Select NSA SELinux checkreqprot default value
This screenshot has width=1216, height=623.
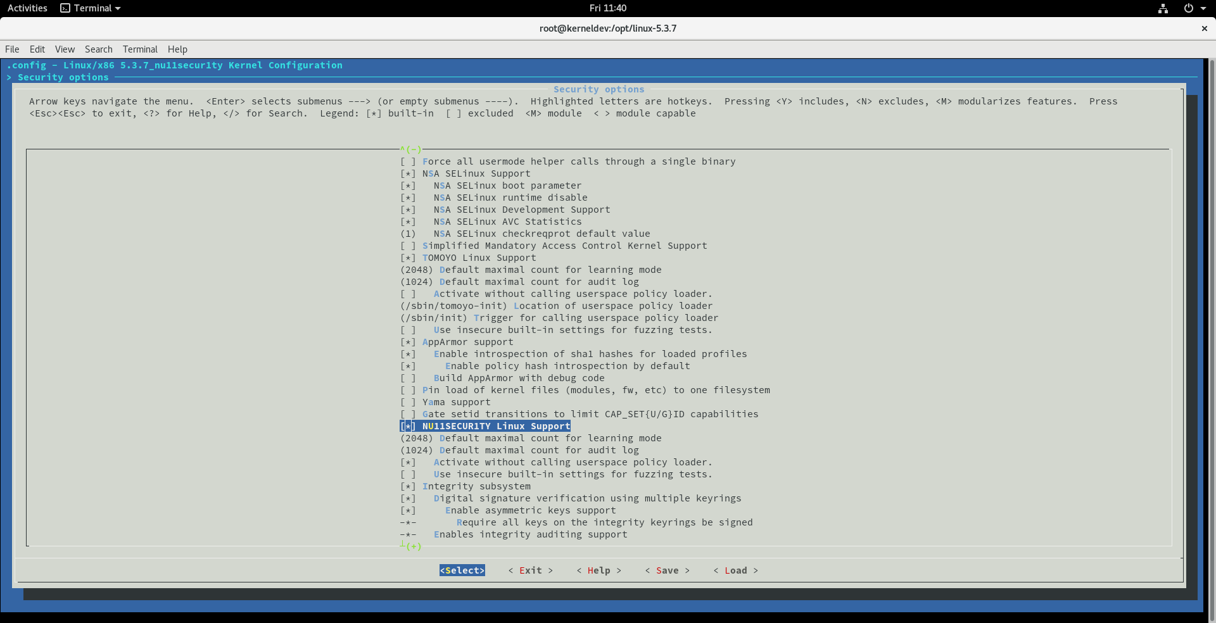(525, 234)
